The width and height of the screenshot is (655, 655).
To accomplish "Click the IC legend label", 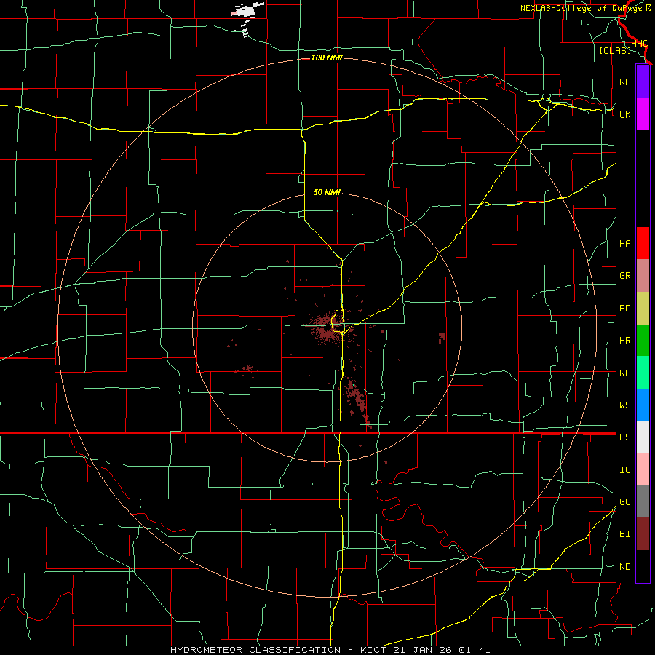I will pyautogui.click(x=625, y=470).
